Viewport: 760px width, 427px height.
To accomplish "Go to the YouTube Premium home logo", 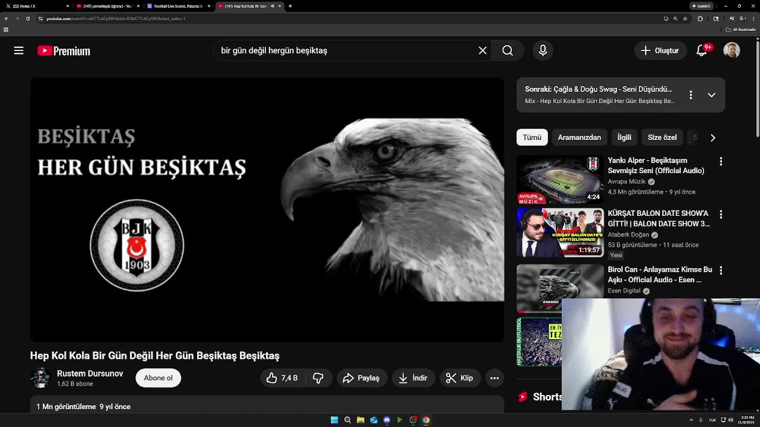I will click(64, 51).
